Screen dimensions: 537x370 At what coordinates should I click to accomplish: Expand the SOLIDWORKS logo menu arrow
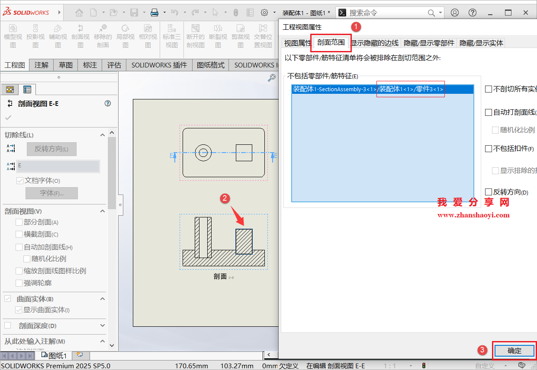pyautogui.click(x=59, y=13)
